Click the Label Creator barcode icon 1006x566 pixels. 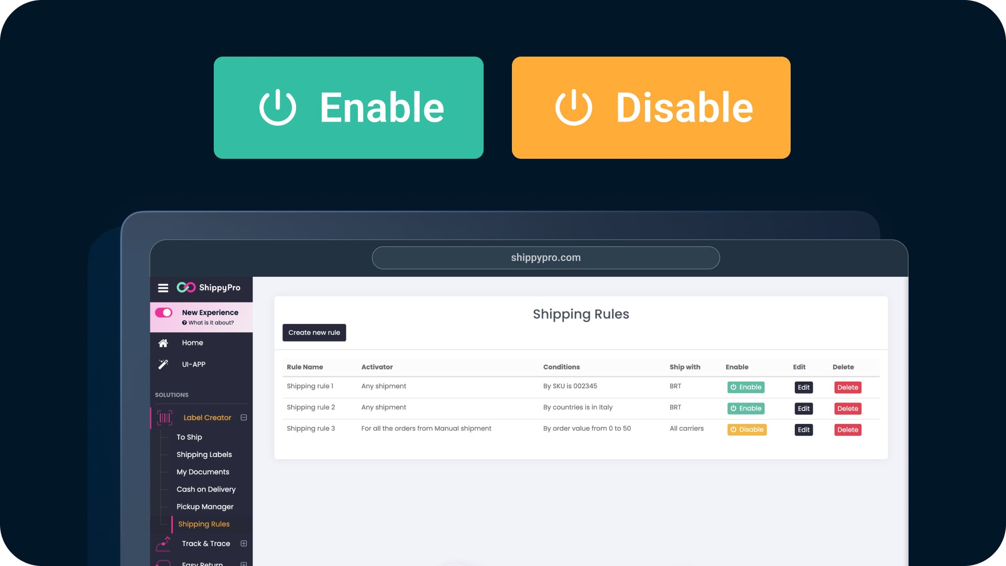[x=165, y=418]
